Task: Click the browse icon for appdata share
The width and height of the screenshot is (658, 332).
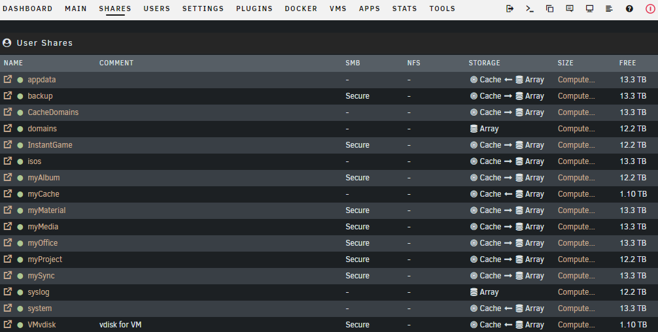Action: pyautogui.click(x=8, y=80)
